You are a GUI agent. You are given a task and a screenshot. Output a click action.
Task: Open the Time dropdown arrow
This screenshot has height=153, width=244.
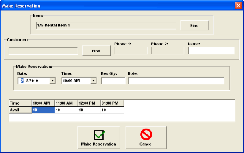tap(94, 81)
